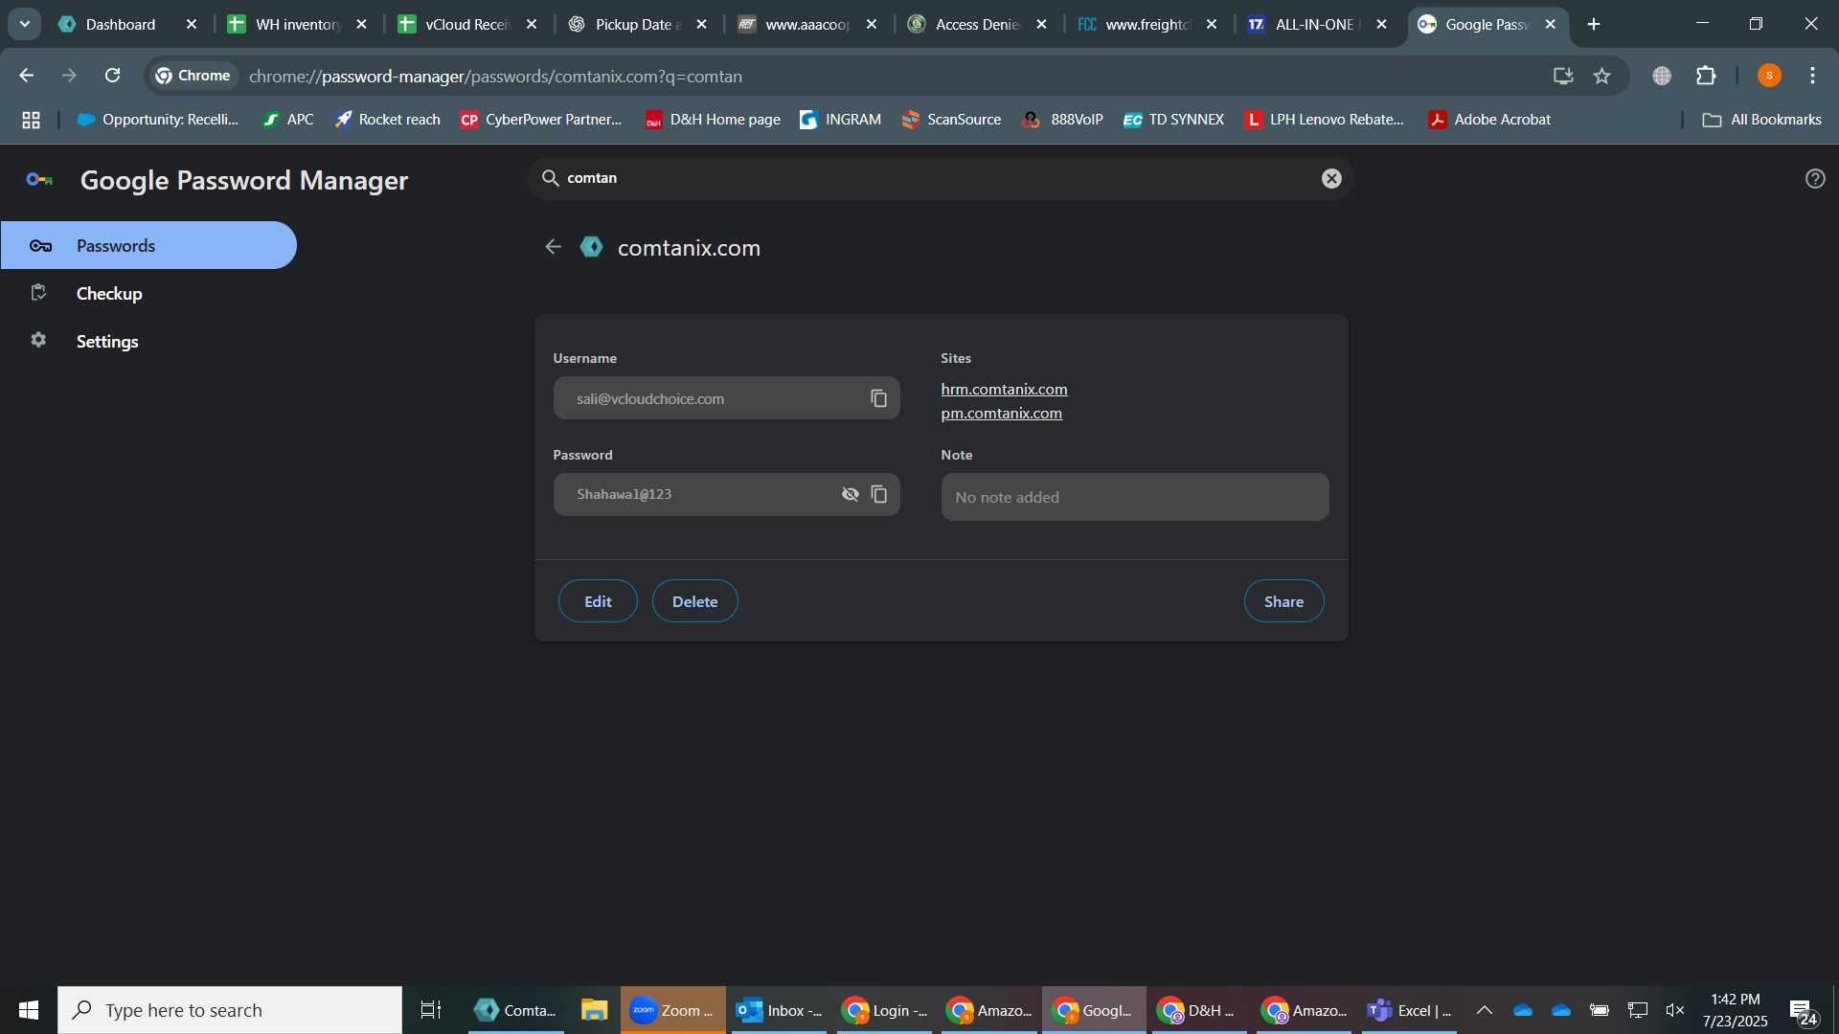1839x1034 pixels.
Task: Open the Windows Start menu
Action: coord(29,1010)
